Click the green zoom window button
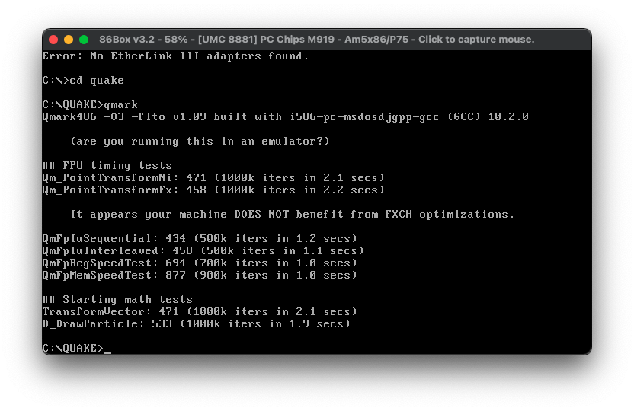The image size is (634, 411). tap(84, 40)
